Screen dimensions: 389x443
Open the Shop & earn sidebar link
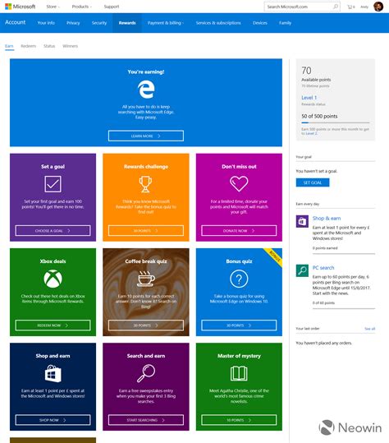[327, 218]
